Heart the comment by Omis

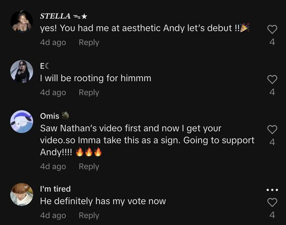point(272,129)
